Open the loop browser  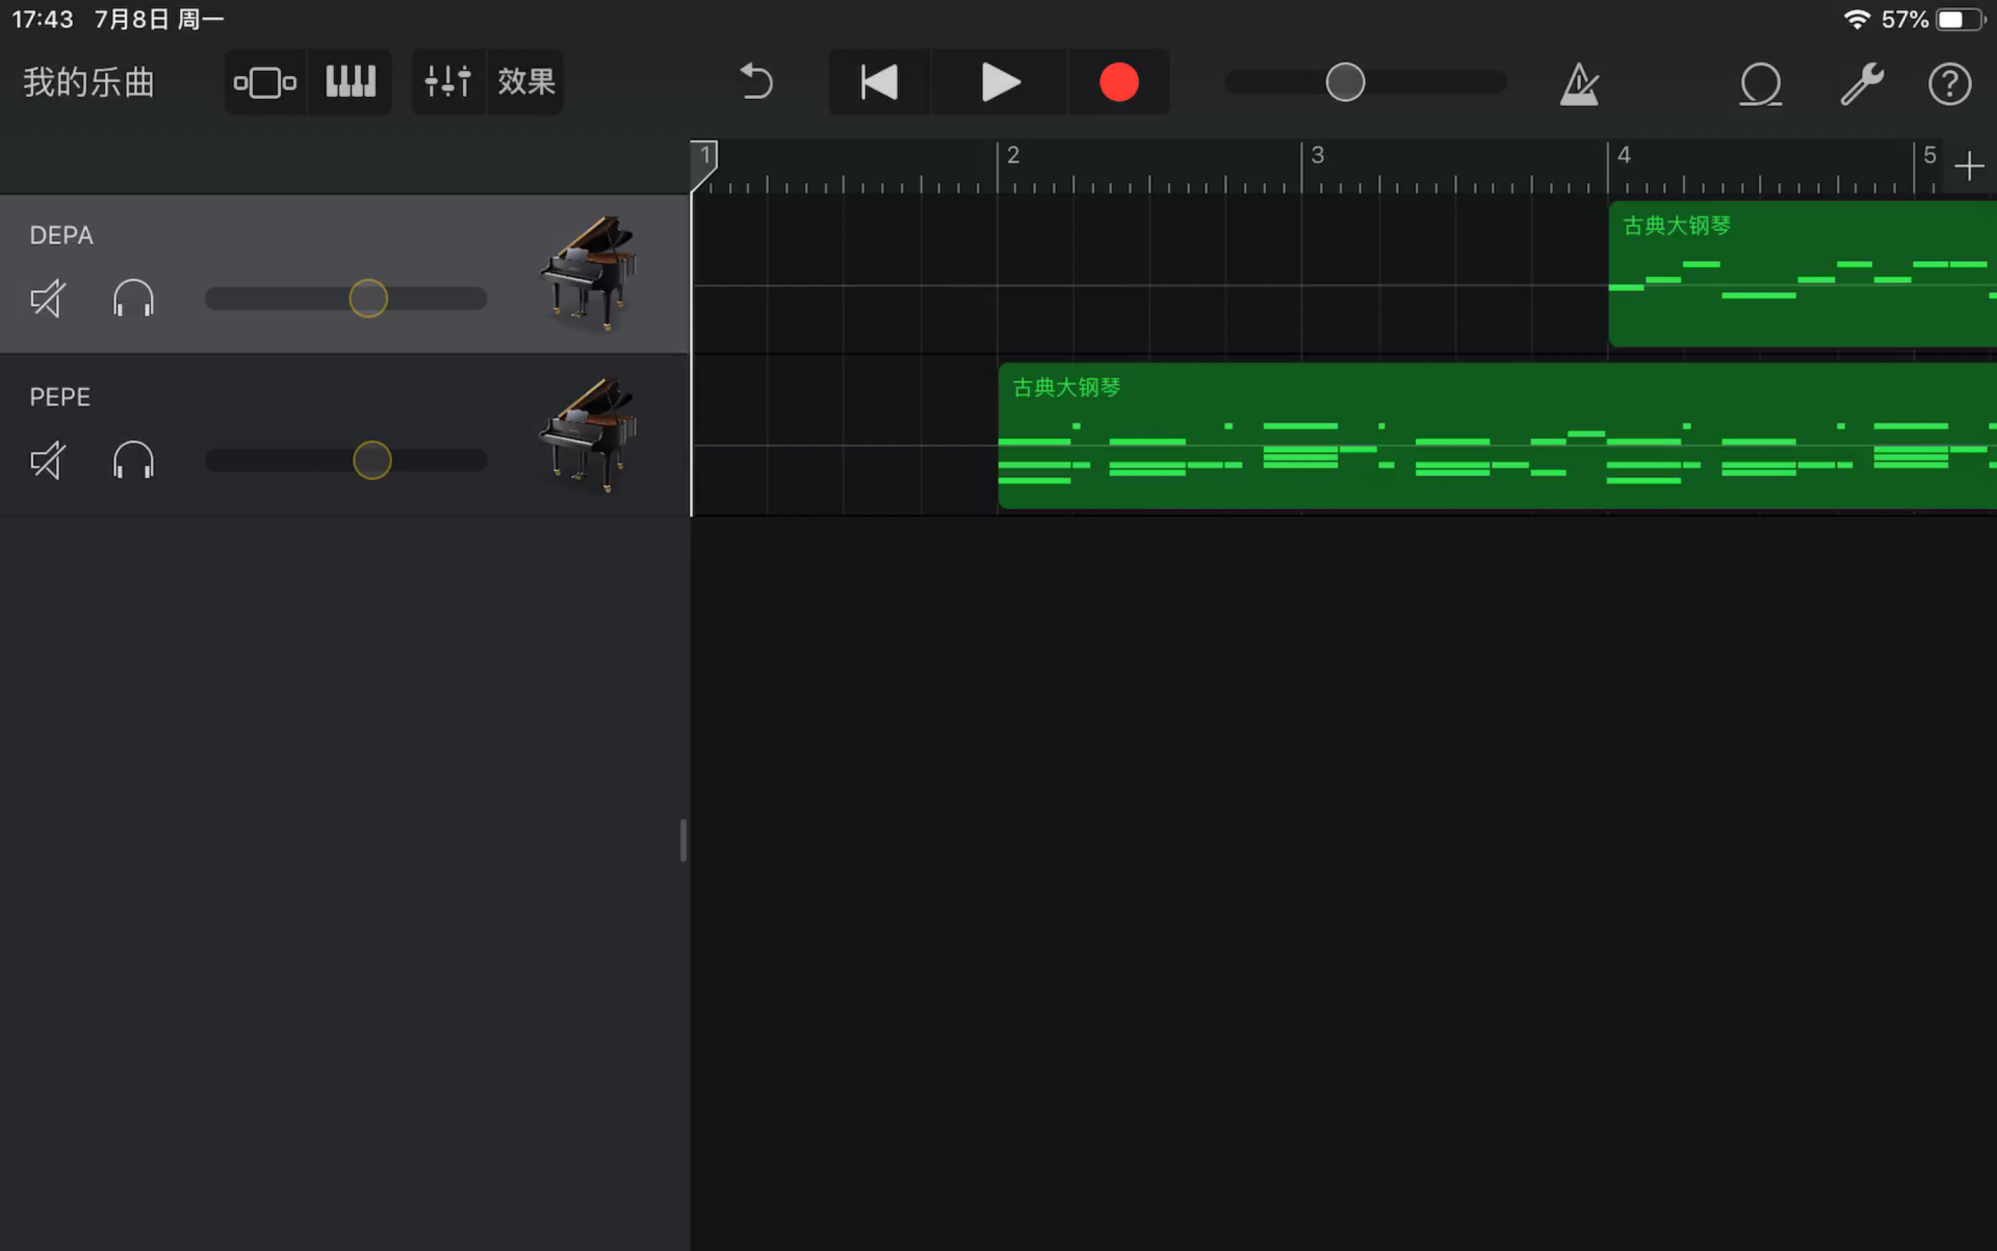click(x=1760, y=84)
